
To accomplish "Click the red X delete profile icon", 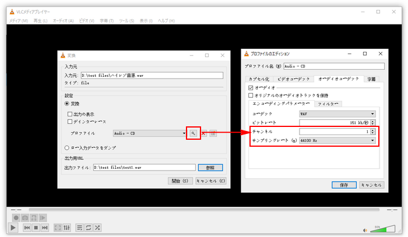I will pyautogui.click(x=204, y=133).
